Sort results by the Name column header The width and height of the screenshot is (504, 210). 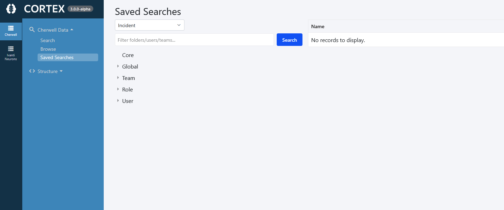coord(317,26)
